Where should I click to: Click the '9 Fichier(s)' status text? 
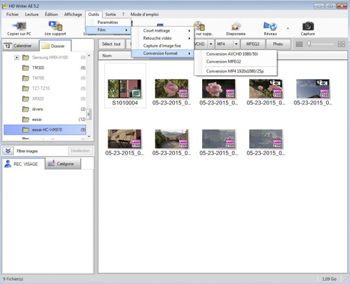pos(13,279)
